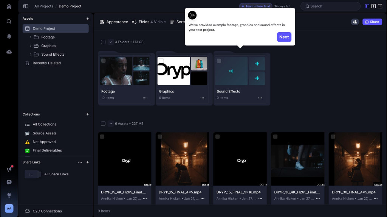
Task: Select left panel layout icon
Action: [367, 6]
